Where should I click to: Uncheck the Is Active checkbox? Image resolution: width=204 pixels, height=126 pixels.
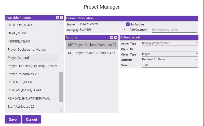point(128,24)
